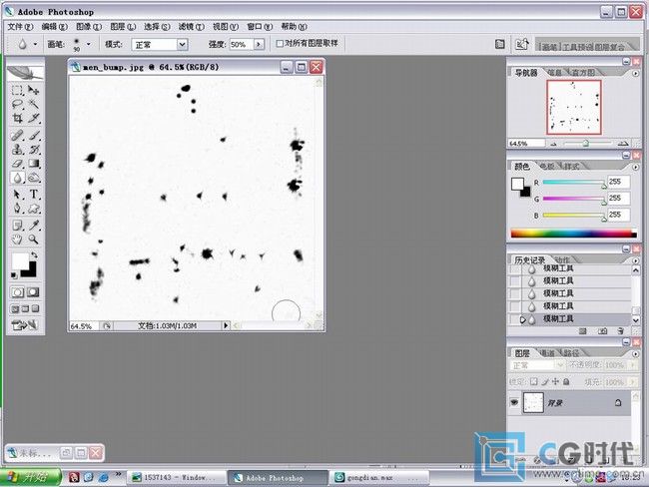Open the tool preset picker dropdown
Image resolution: width=649 pixels, height=487 pixels.
[x=35, y=44]
